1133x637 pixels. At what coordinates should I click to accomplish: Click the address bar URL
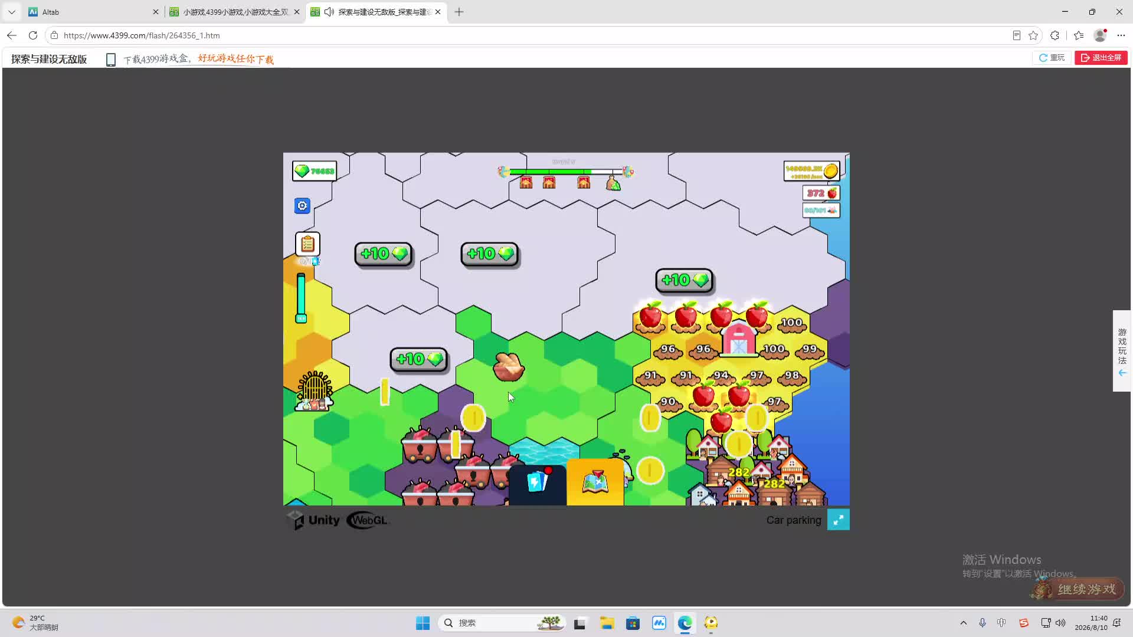142,35
